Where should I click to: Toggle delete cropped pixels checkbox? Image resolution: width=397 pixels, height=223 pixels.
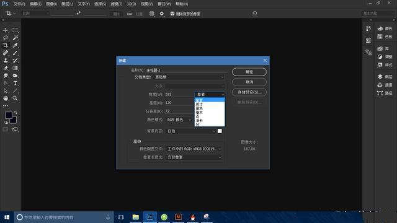point(172,14)
